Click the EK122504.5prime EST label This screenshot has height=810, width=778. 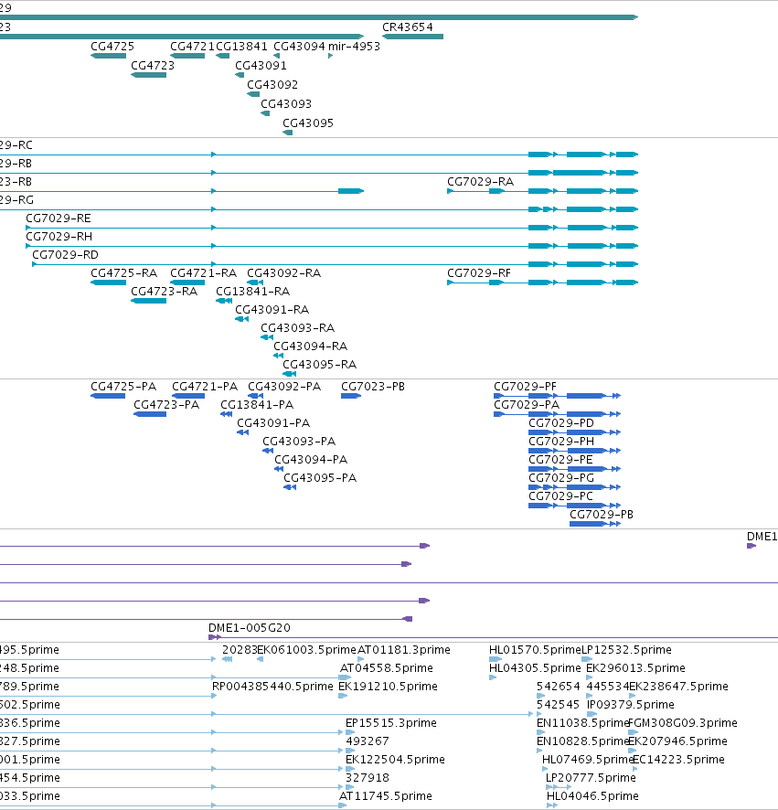pos(395,760)
